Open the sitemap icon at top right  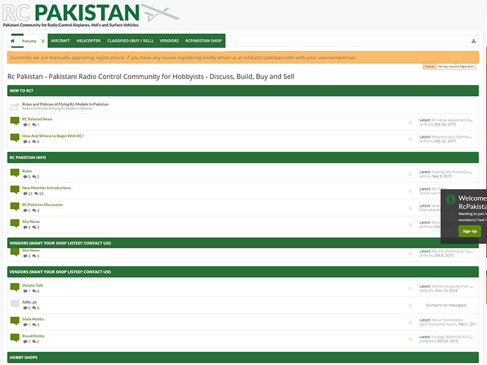[x=474, y=41]
